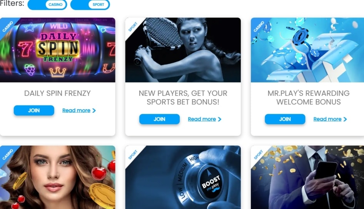Open Read more for Rewarding Welcome Bonus
Screen dimensions: 364x209
[x=327, y=119]
